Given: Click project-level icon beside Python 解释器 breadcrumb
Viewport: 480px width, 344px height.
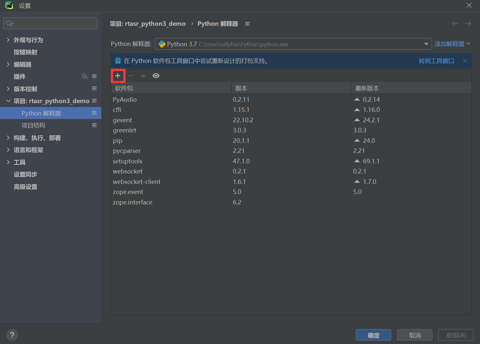Looking at the screenshot, I should [x=247, y=24].
